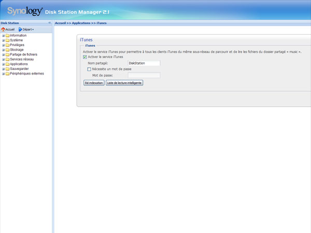The width and height of the screenshot is (311, 233).
Task: Click the Partage de fichiers folder icon
Action: [x=8, y=55]
